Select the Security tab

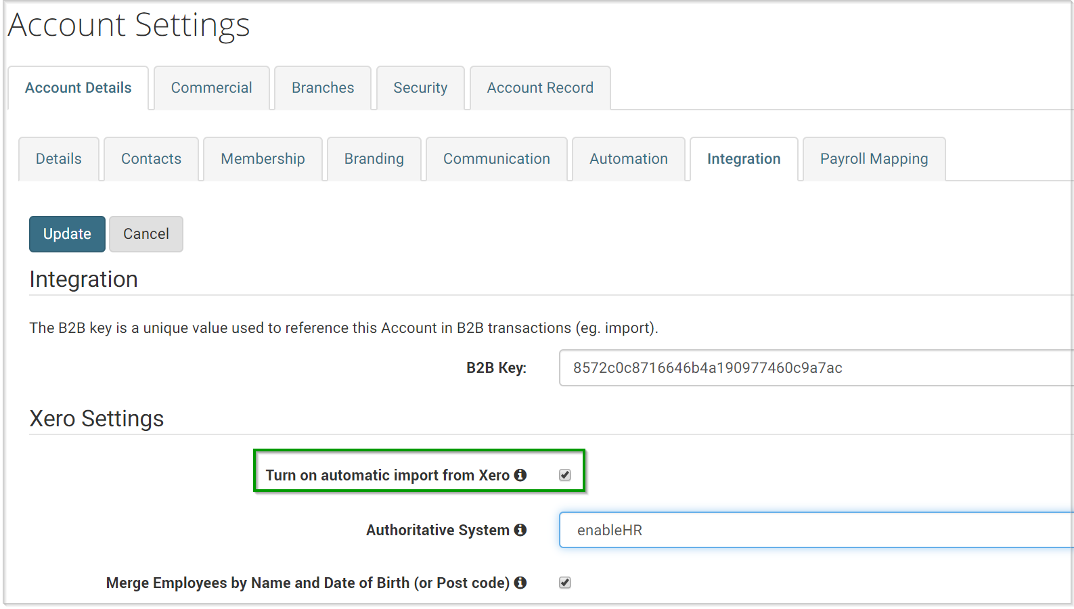click(x=420, y=88)
